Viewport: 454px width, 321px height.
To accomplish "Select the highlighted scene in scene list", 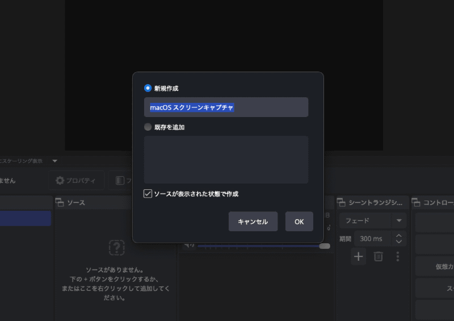I will [26, 218].
